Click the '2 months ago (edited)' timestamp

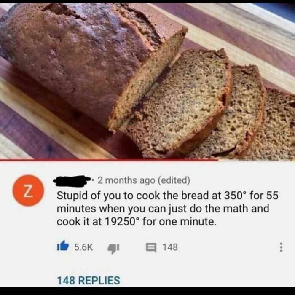[x=144, y=180]
